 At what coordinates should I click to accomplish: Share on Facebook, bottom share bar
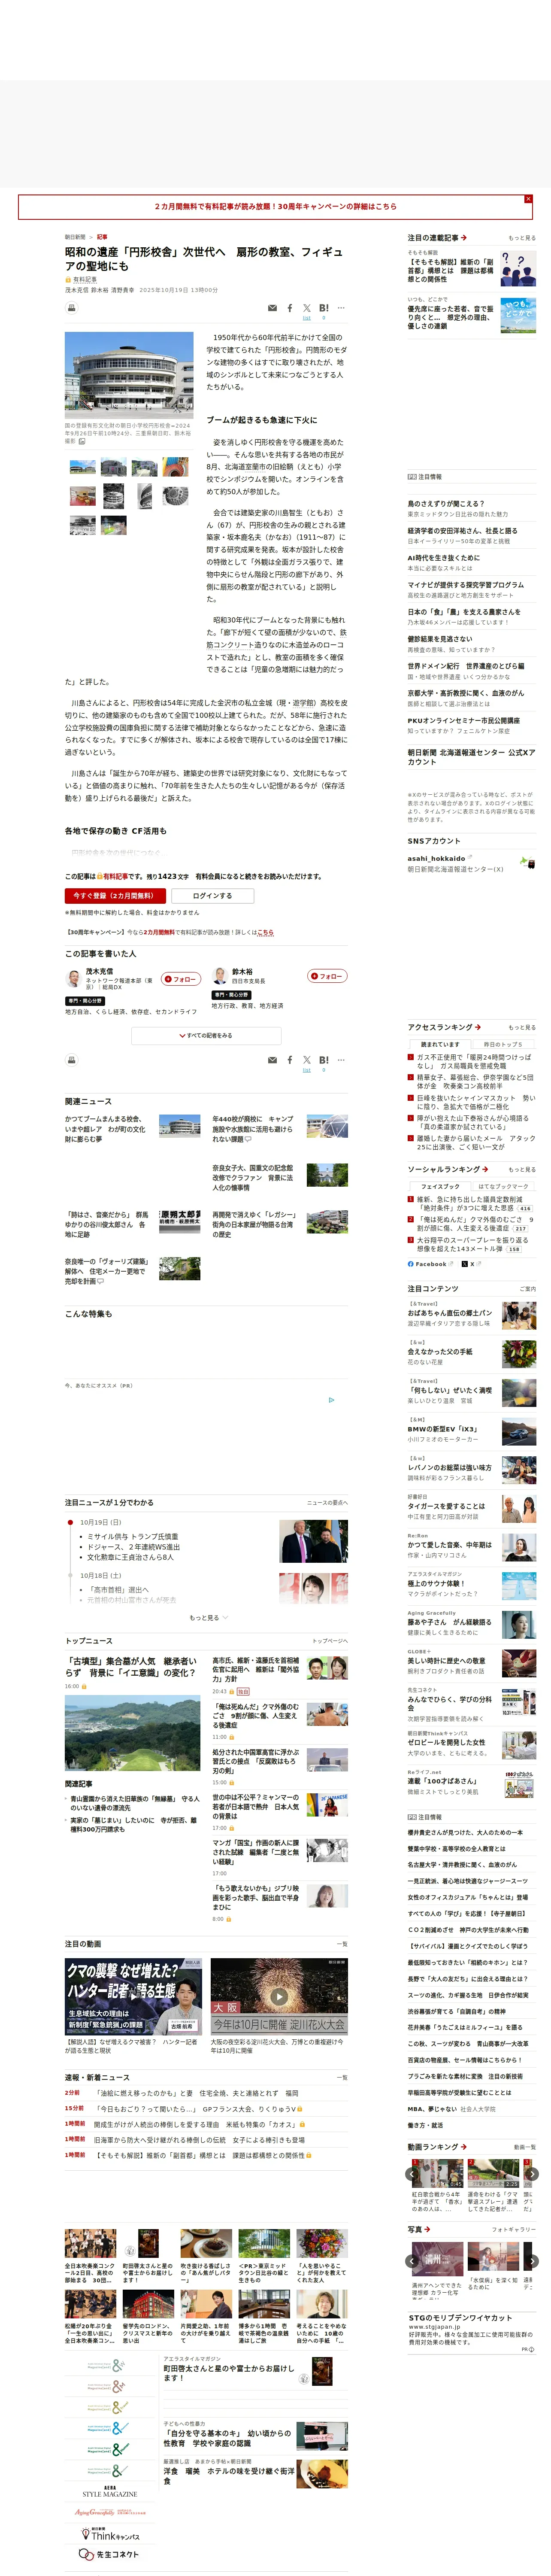(290, 1060)
